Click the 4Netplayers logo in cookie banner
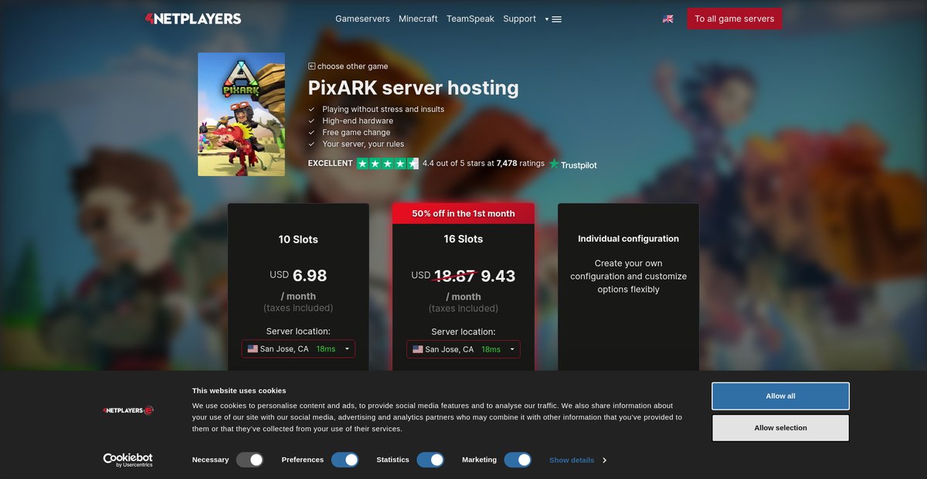The width and height of the screenshot is (927, 479). 128,410
